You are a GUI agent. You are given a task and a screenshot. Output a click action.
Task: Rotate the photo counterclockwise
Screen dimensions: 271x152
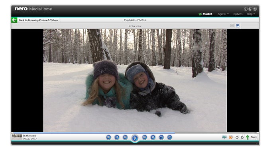(x=237, y=137)
